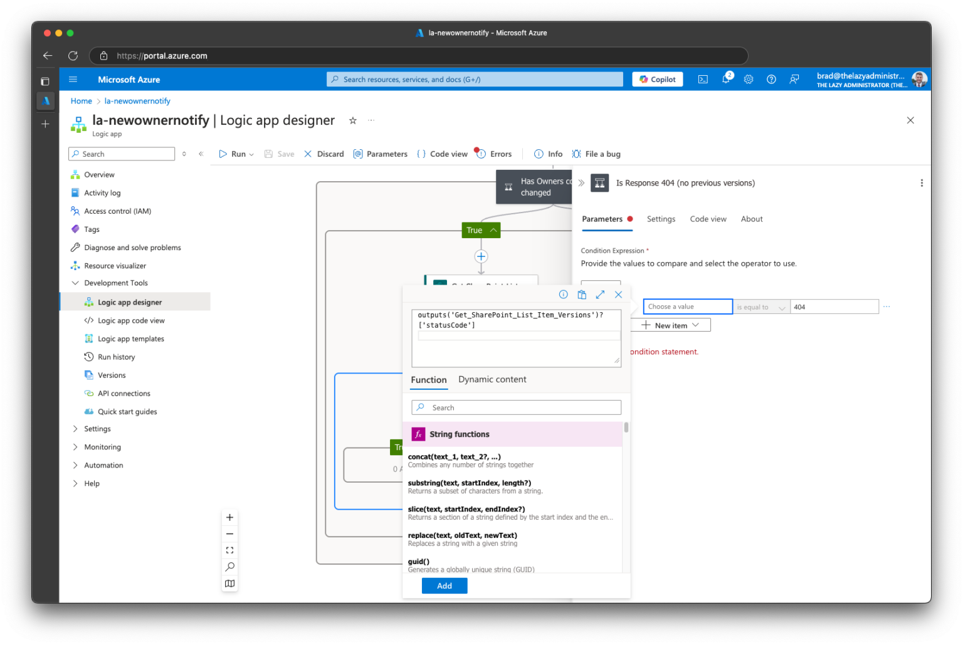
Task: Select the concat function
Action: pos(512,461)
